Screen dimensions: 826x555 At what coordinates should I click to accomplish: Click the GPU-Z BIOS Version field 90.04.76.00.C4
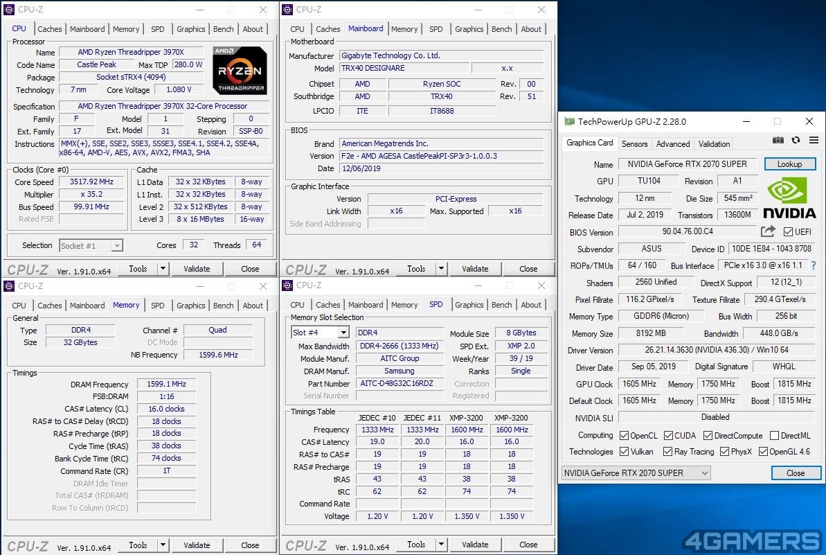coord(688,231)
